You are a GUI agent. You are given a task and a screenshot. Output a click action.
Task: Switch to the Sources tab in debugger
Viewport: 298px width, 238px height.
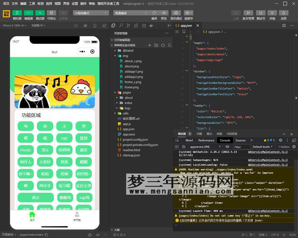click(240, 140)
